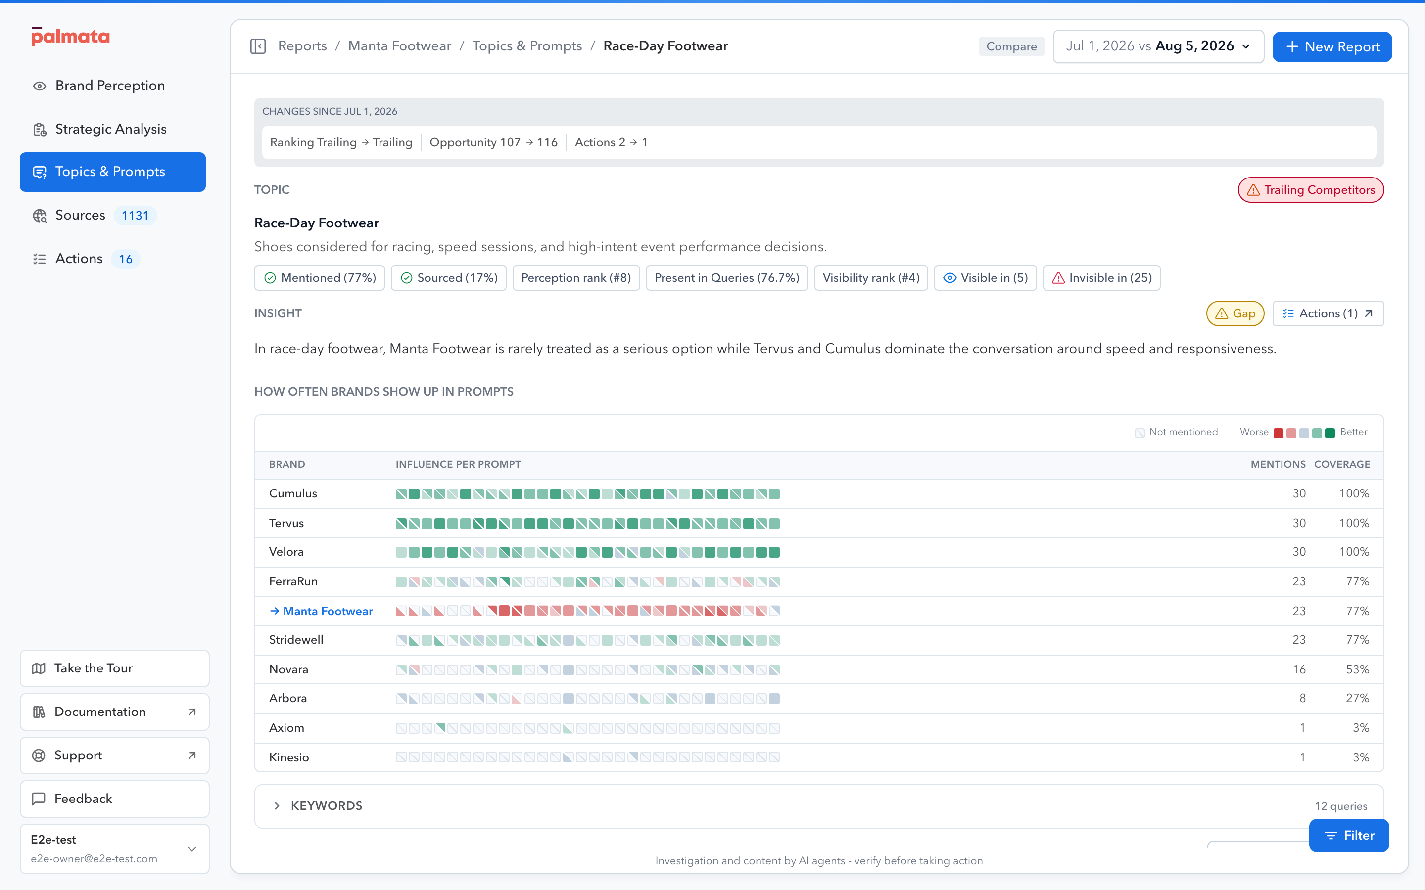
Task: Click the palmata logo
Action: (70, 37)
